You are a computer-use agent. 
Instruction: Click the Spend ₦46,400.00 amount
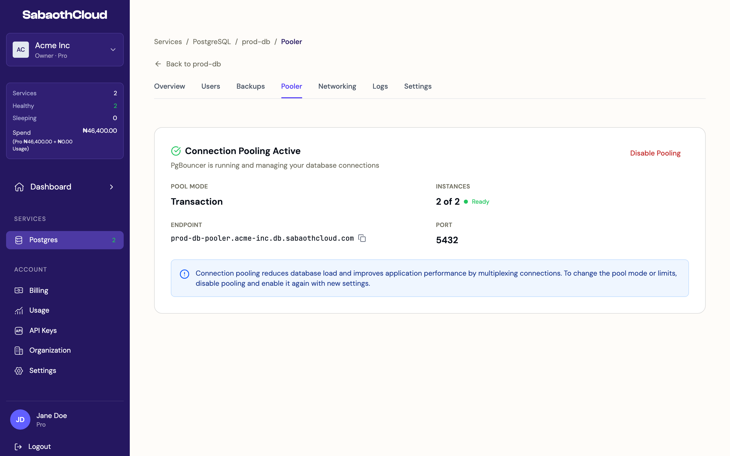point(100,130)
